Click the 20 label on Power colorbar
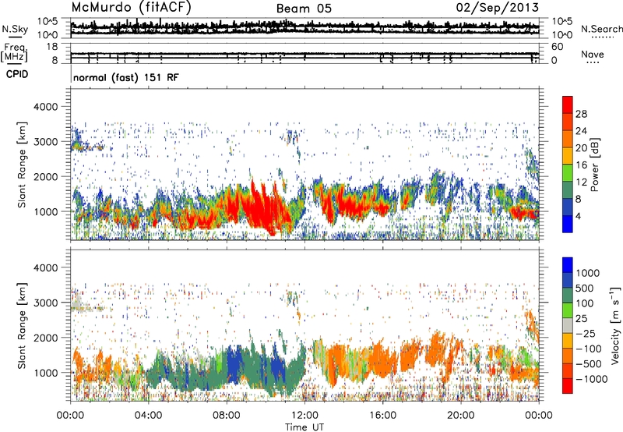 (581, 148)
